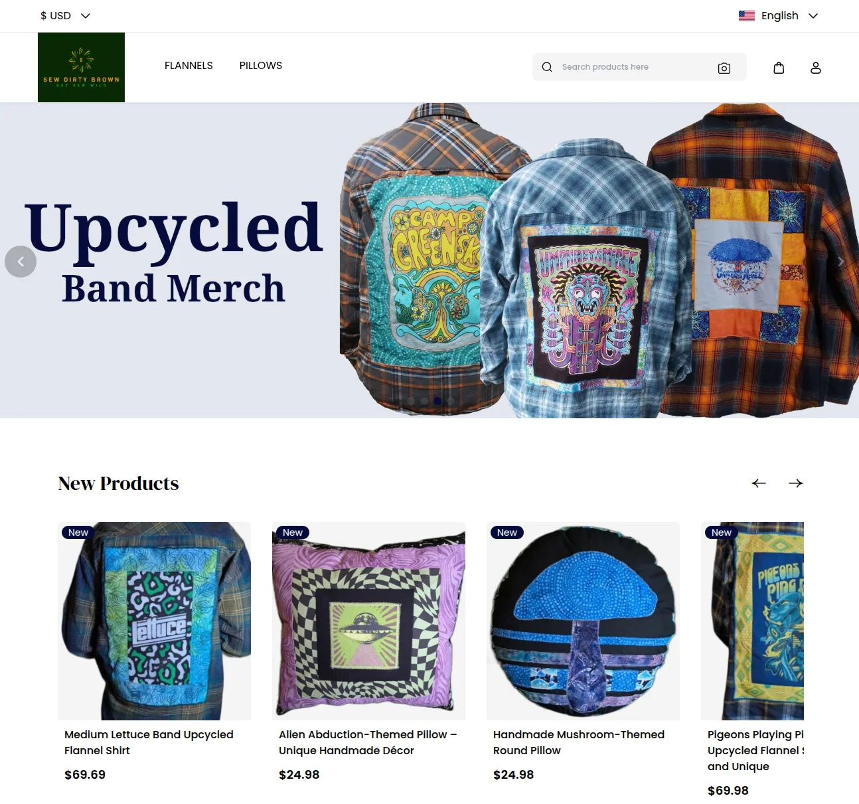Image resolution: width=859 pixels, height=804 pixels.
Task: Open the FLANNELS menu item
Action: point(189,65)
